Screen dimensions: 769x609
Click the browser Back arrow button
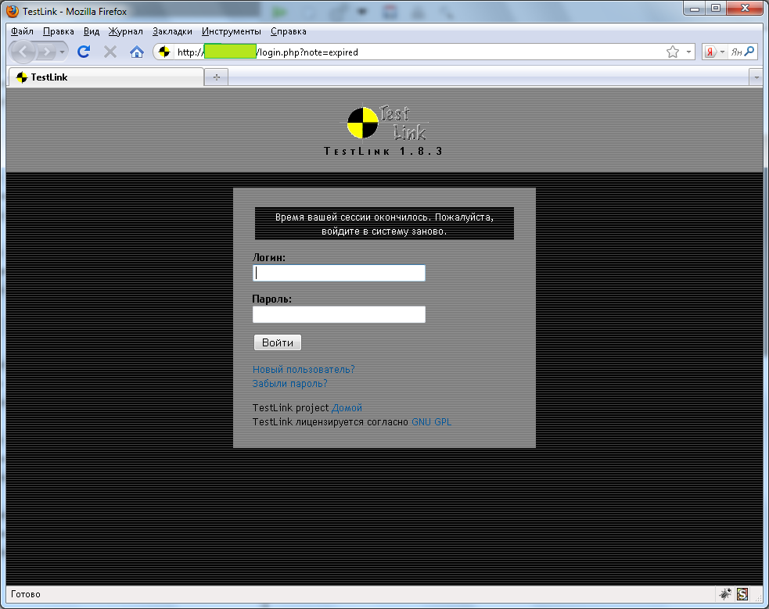click(23, 51)
